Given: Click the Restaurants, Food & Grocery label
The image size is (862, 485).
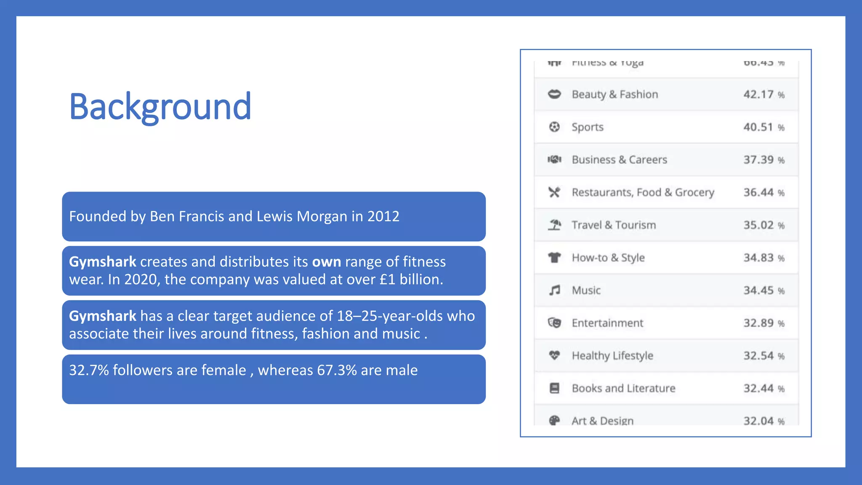Looking at the screenshot, I should coord(643,192).
